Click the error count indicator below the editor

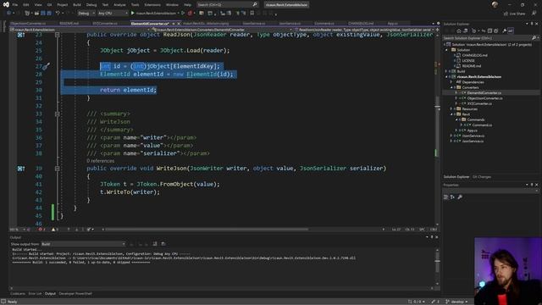41,230
